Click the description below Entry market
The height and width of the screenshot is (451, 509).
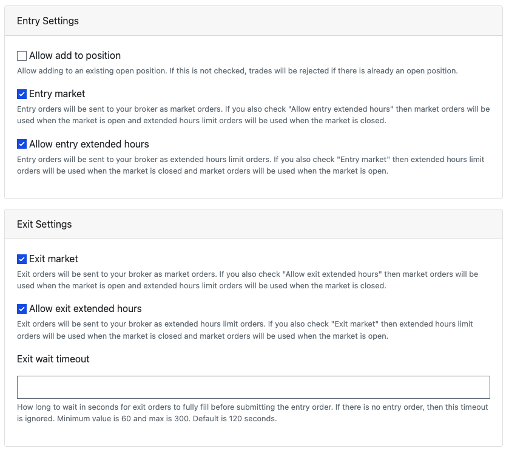pyautogui.click(x=253, y=115)
